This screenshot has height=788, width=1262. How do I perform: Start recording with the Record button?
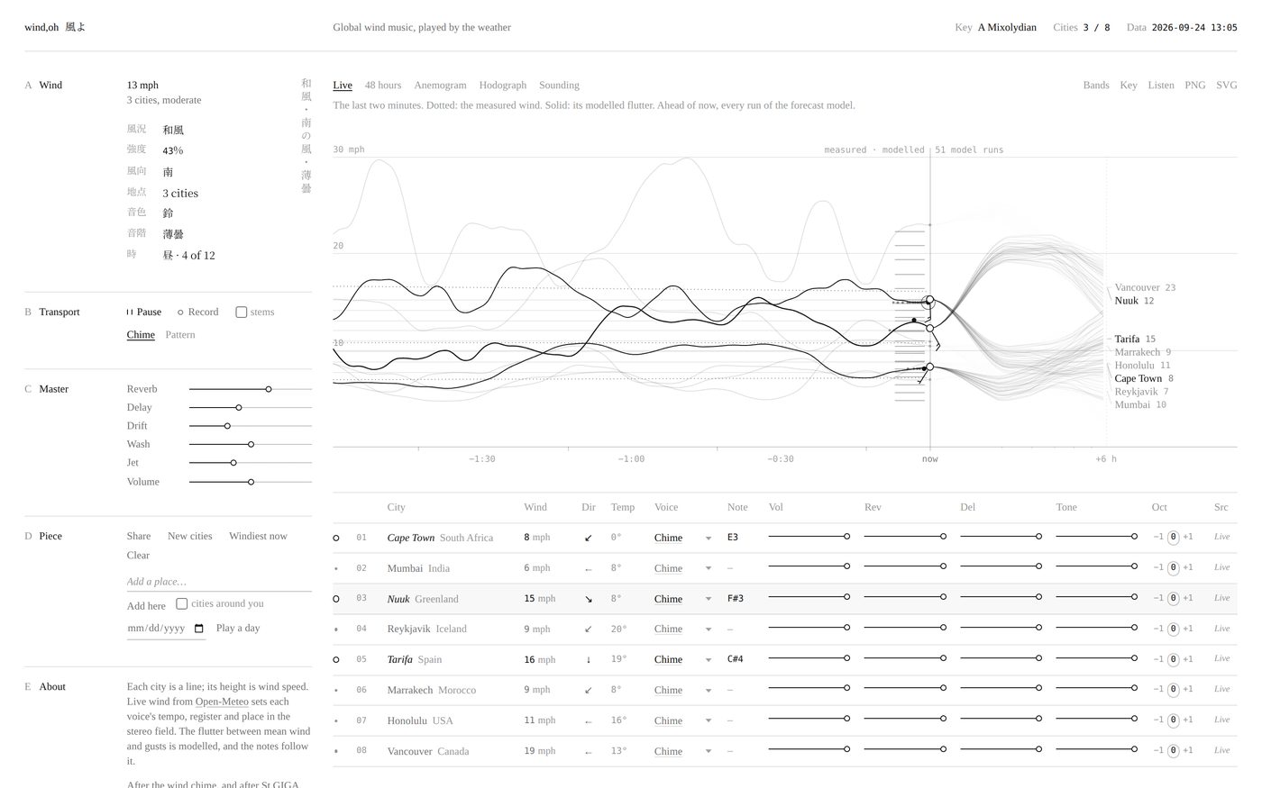coord(198,312)
